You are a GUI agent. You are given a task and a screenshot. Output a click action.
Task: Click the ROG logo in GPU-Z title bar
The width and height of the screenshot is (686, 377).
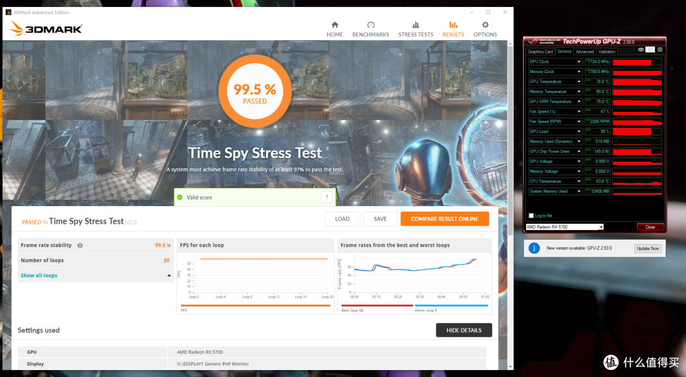[532, 41]
